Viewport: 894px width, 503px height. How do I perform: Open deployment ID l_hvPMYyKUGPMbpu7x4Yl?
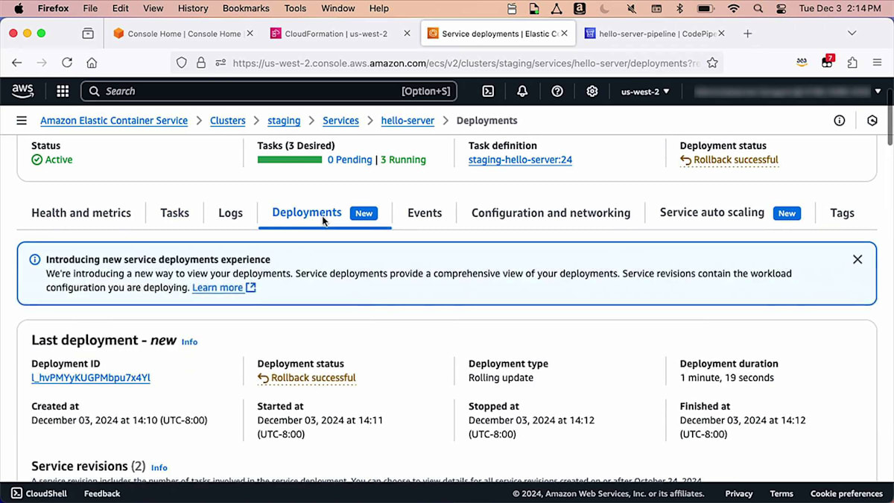coord(91,378)
